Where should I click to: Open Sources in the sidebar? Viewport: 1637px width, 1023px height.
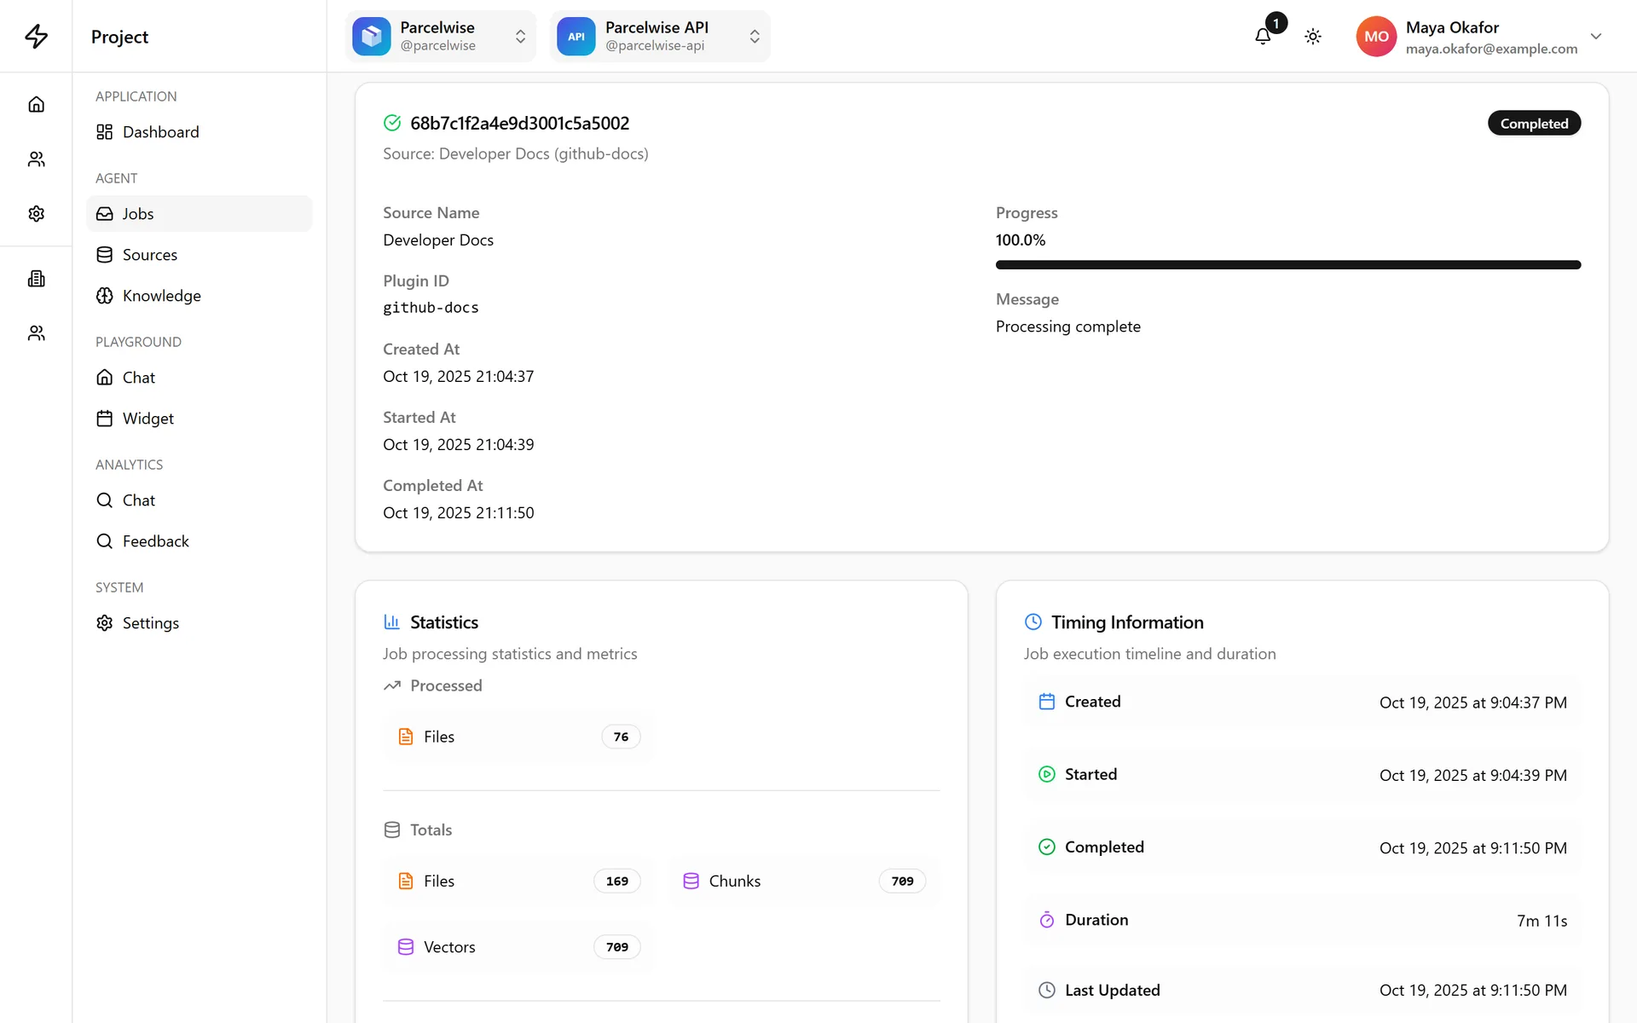click(200, 255)
